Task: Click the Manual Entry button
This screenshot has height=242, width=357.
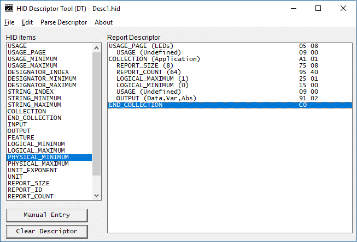Action: tap(47, 215)
